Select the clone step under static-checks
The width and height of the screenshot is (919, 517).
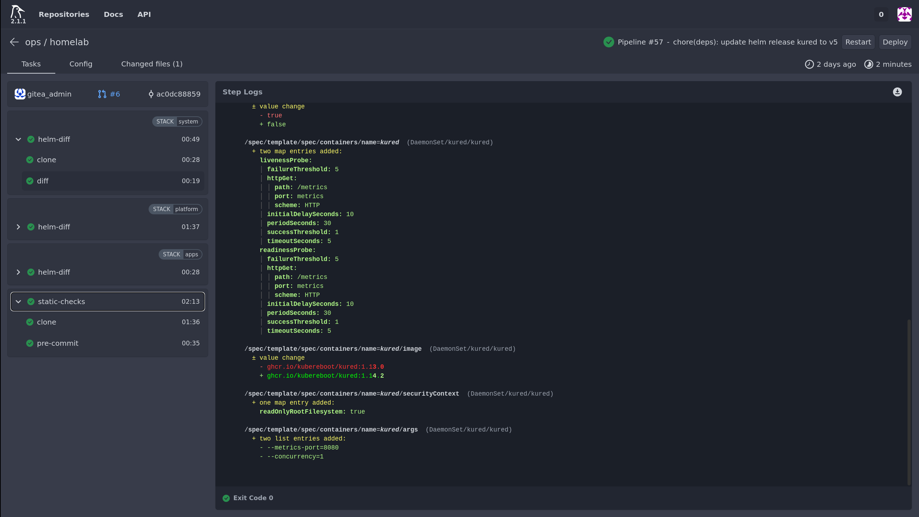tap(113, 322)
